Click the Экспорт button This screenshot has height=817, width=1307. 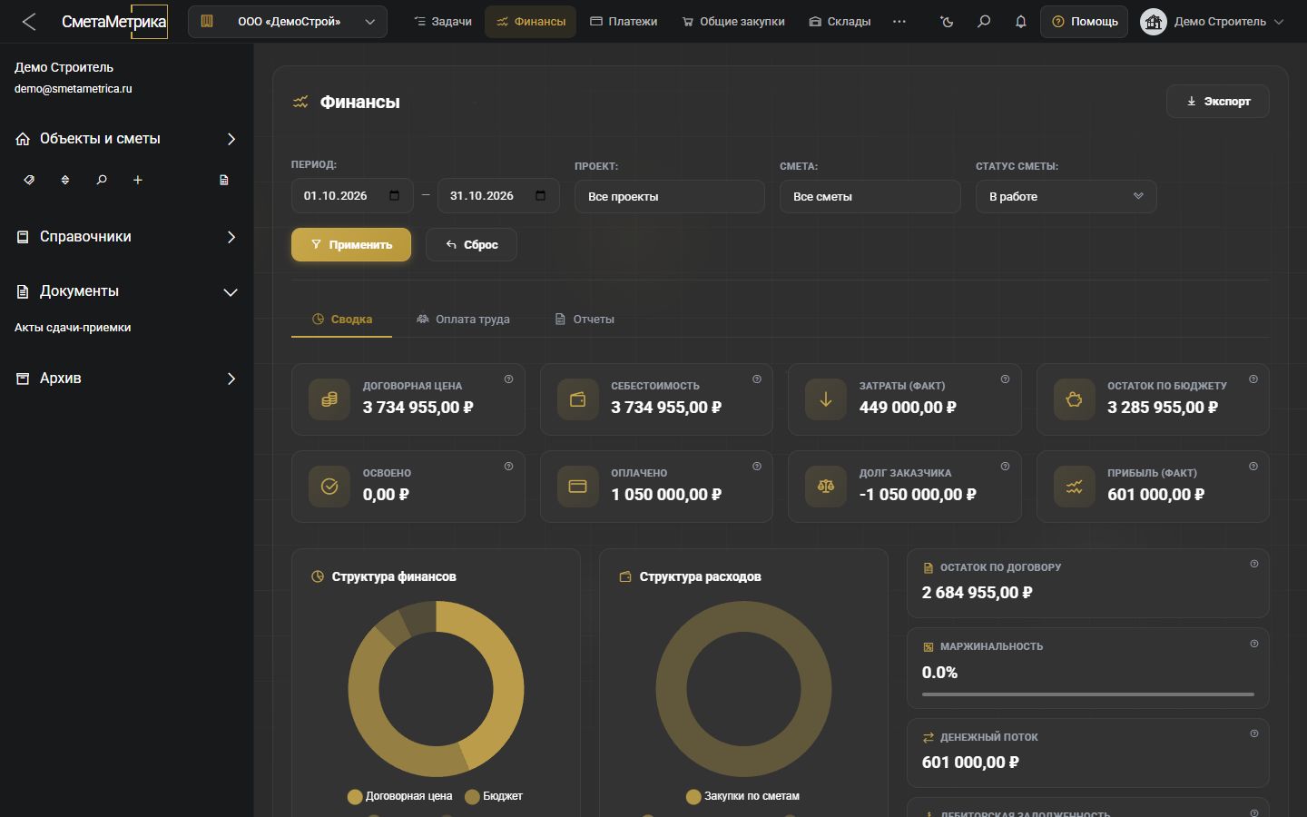1218,102
